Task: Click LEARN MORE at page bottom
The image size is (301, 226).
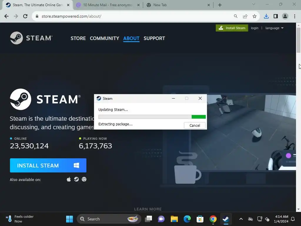Action: click(x=148, y=209)
